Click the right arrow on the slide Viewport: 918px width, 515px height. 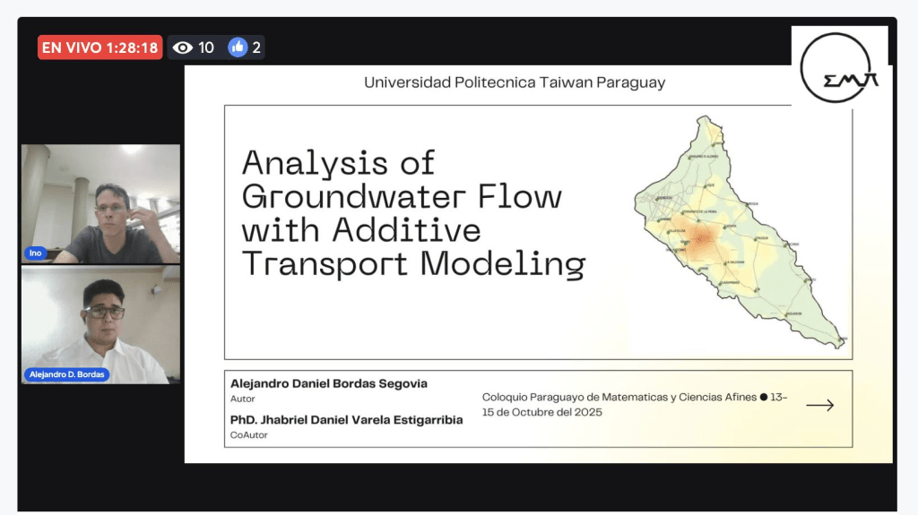[819, 406]
